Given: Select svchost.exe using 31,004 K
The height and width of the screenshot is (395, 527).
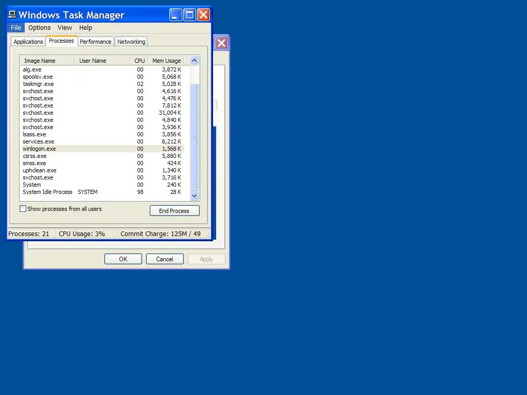Looking at the screenshot, I should pos(102,113).
